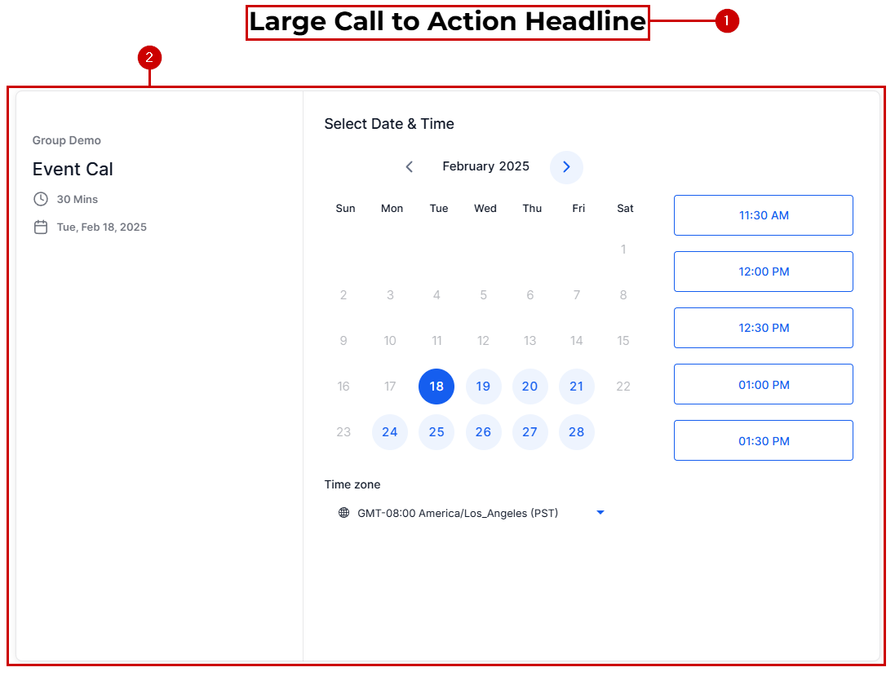Click the Large Call to Action Headline
The width and height of the screenshot is (895, 676).
click(x=447, y=22)
